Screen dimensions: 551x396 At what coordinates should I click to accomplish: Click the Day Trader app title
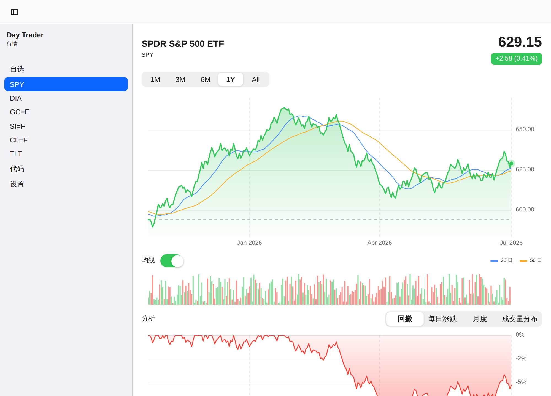pos(25,35)
